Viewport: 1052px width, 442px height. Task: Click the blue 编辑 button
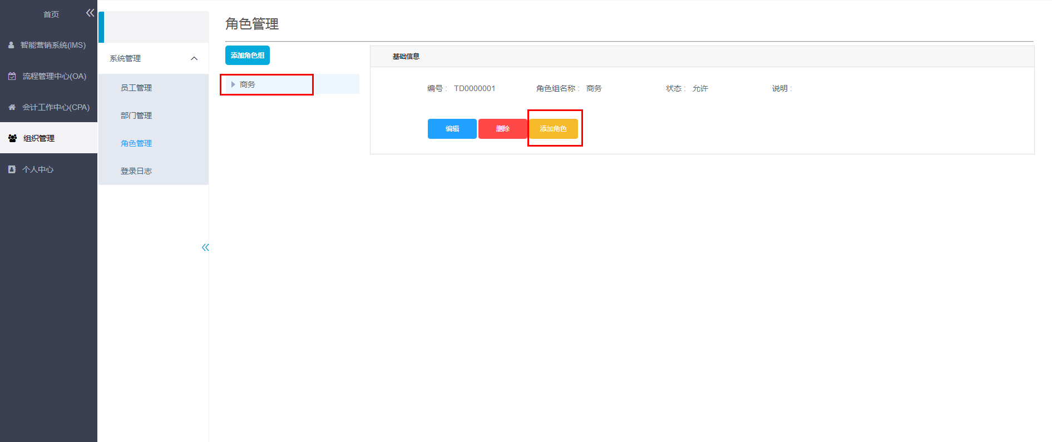click(452, 129)
